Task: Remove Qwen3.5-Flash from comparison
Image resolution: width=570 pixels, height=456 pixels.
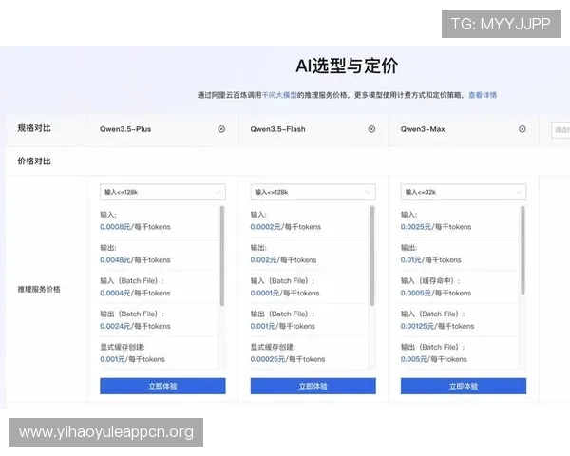Action: point(371,129)
